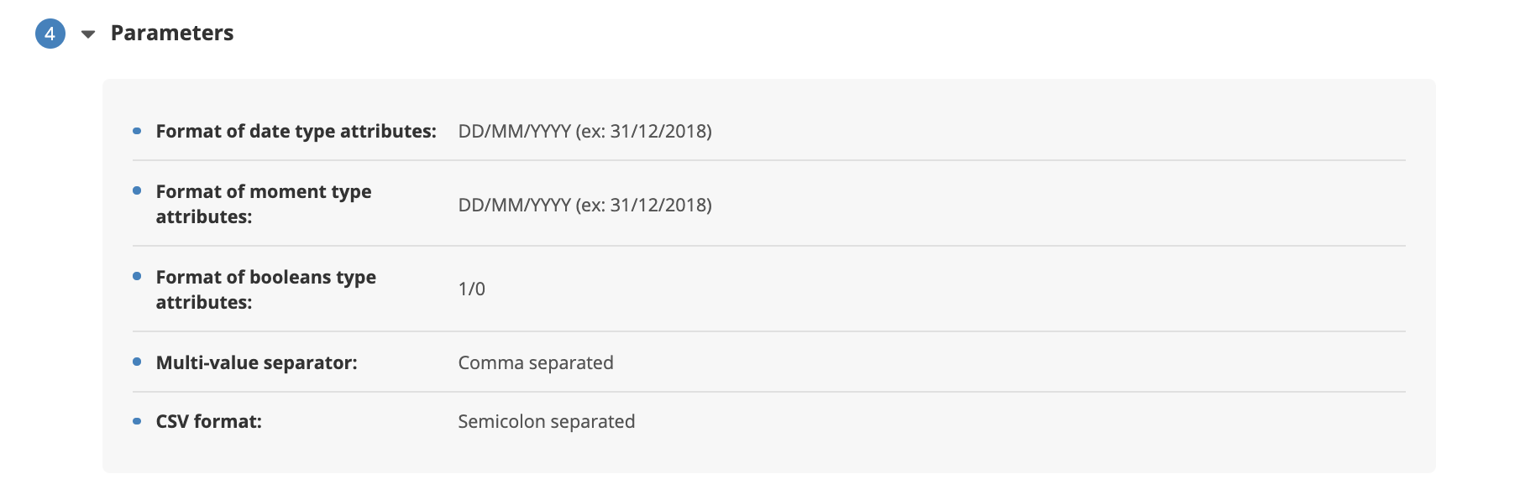Select the "Format of booleans type attributes" label
Screen dimensions: 1520x500
click(x=265, y=289)
